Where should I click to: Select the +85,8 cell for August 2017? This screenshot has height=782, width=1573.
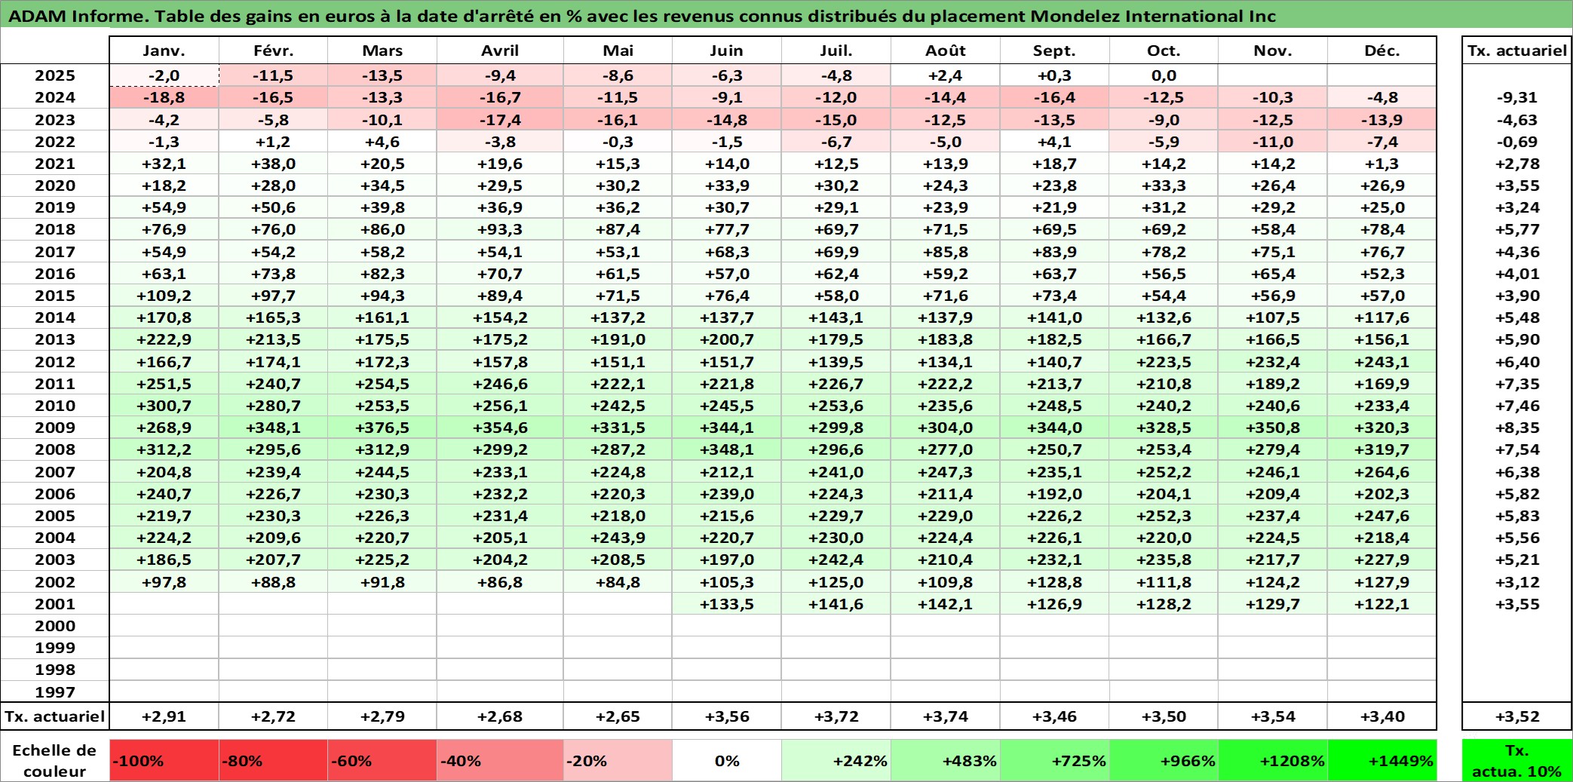click(945, 252)
